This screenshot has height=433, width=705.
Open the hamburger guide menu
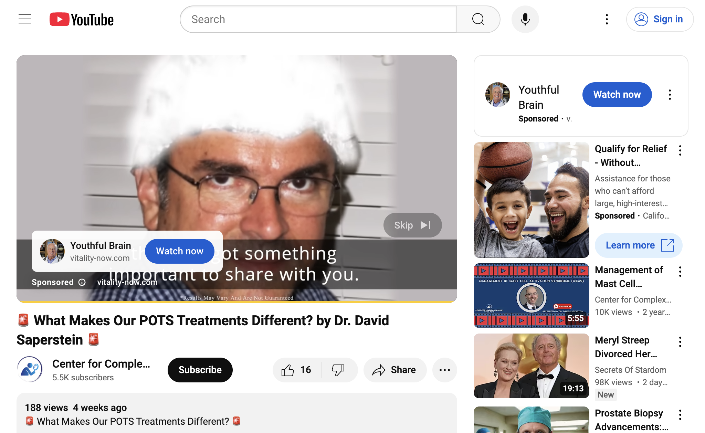25,19
